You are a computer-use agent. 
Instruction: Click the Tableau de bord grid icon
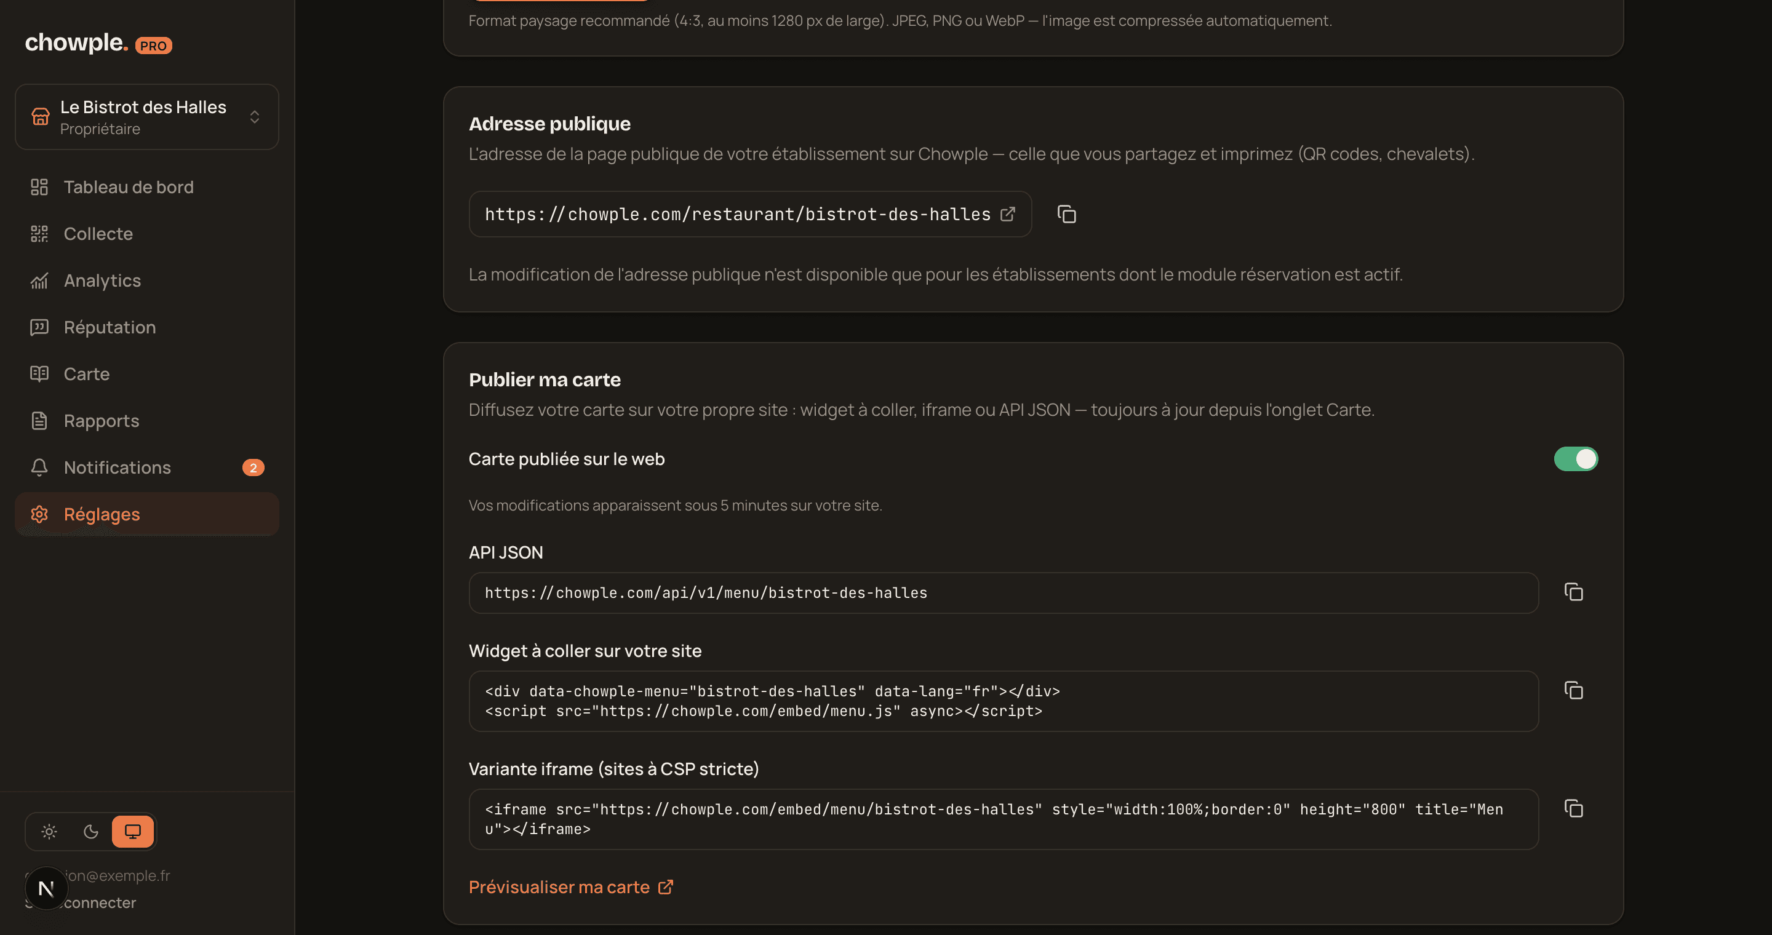39,187
